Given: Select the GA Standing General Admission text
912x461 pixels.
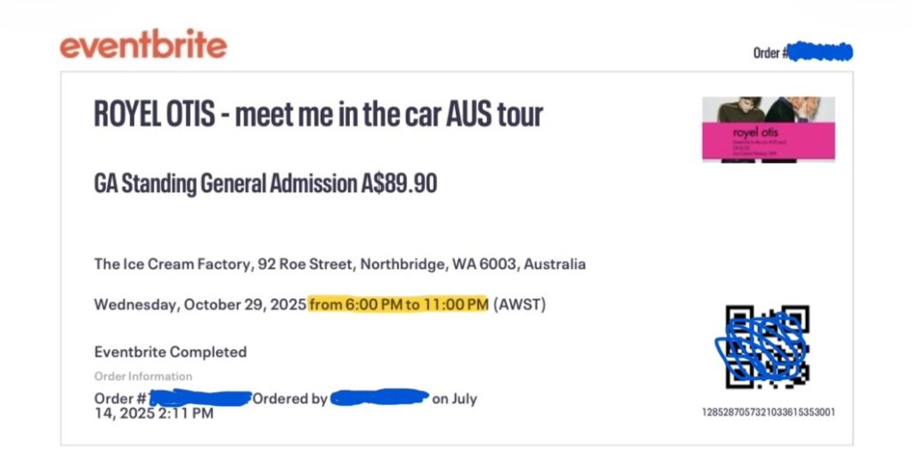Looking at the screenshot, I should [x=224, y=183].
